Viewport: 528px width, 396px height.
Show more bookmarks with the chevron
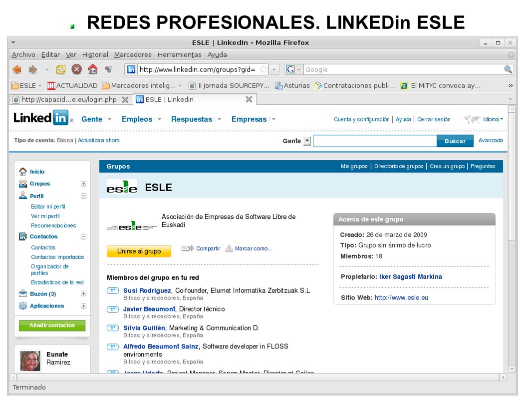tap(511, 85)
